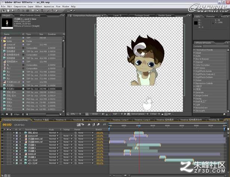
Task: Click the Brainstorm graph icon in the timeline
Action: coord(104,124)
